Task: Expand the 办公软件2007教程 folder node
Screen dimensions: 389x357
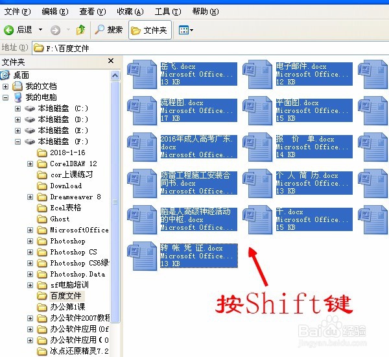Action: tap(30, 318)
